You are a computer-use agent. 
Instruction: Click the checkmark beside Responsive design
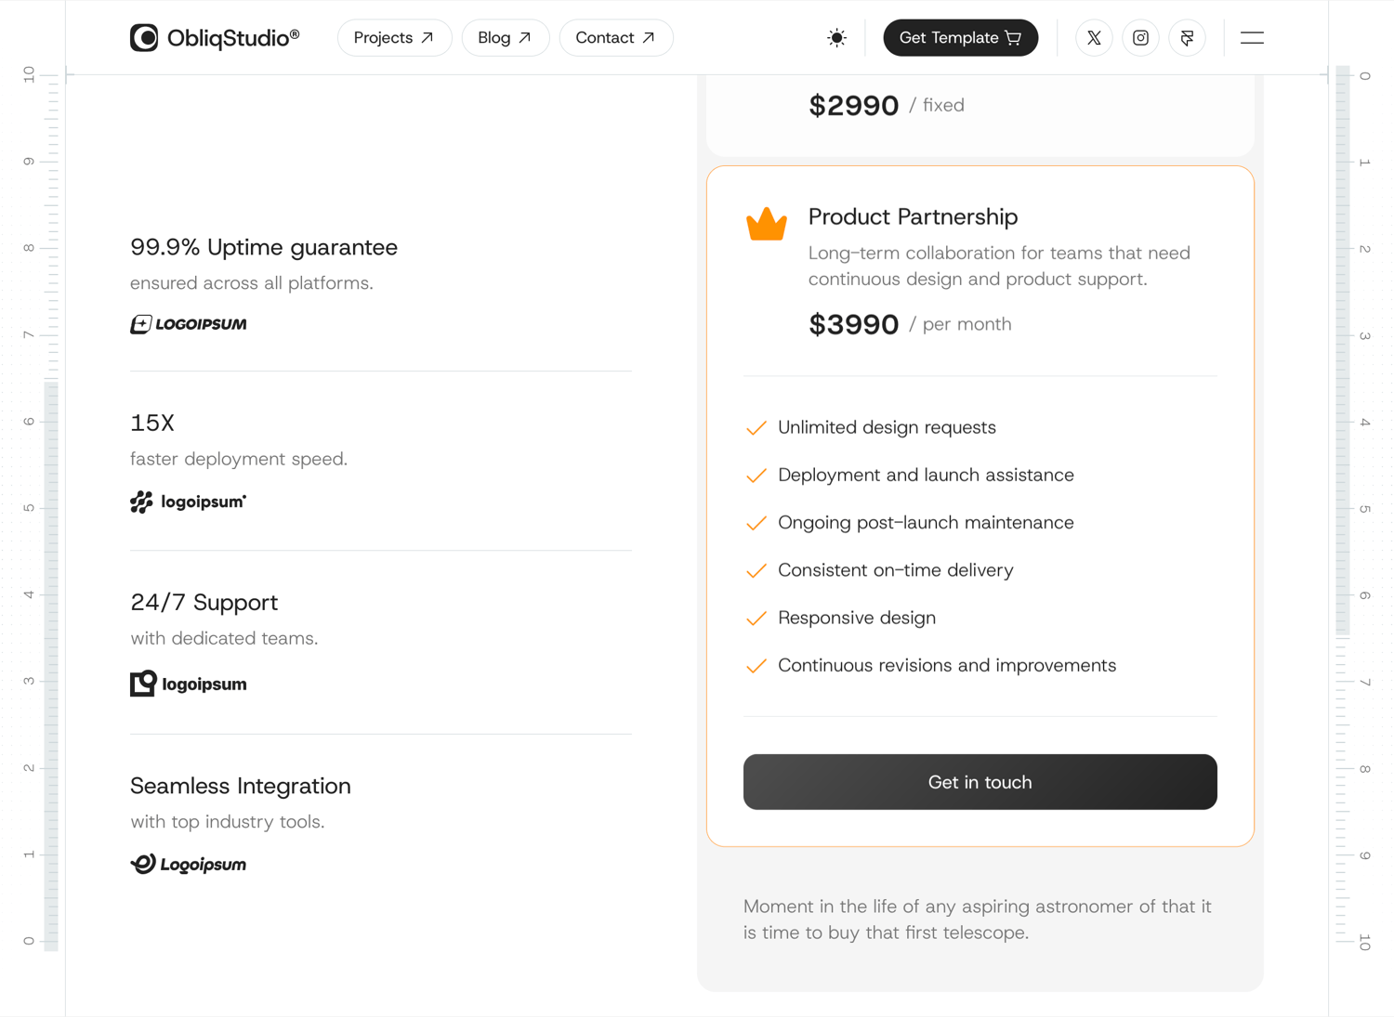pos(756,618)
